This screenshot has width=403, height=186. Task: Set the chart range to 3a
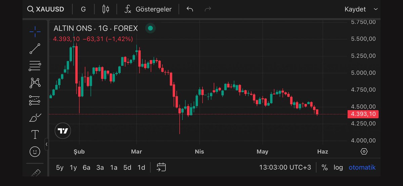[100, 168]
